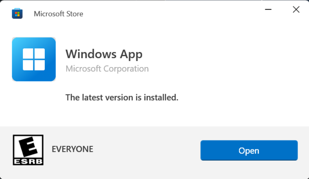Click the Microsoft Store shopping bag icon
Screen dimensions: 309x179
(17, 14)
